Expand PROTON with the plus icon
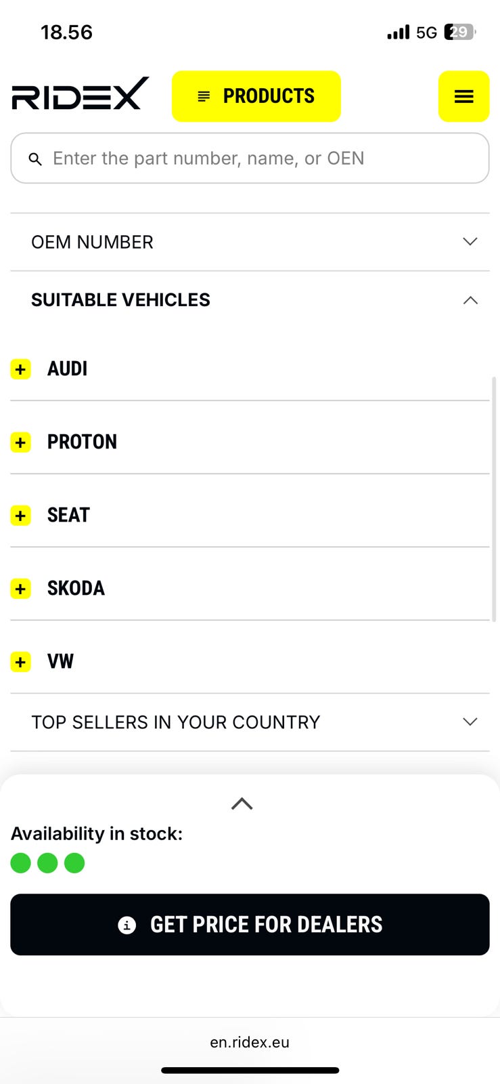This screenshot has width=500, height=1084. pos(21,442)
